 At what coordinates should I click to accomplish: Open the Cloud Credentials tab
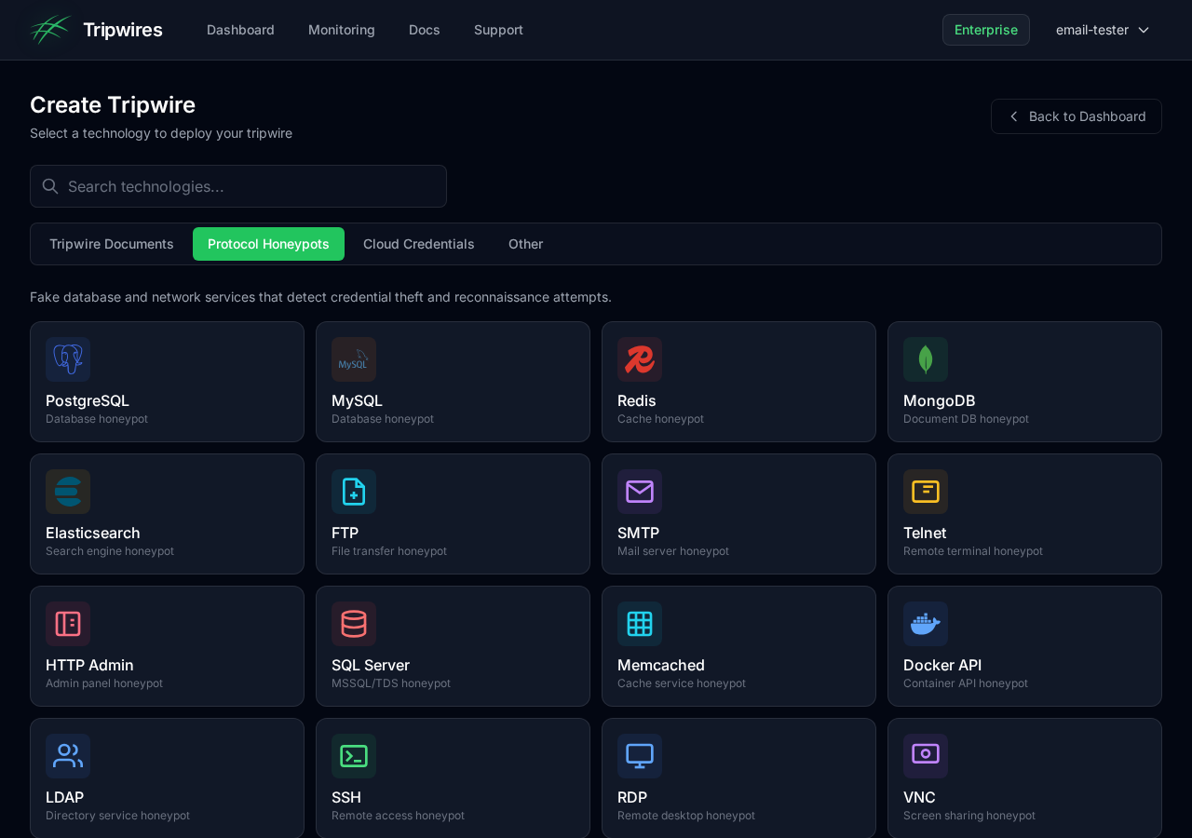tap(419, 244)
